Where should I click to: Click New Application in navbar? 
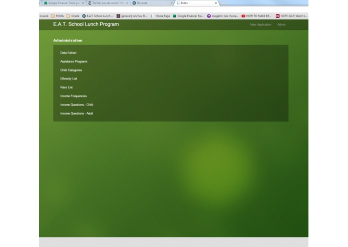click(261, 24)
